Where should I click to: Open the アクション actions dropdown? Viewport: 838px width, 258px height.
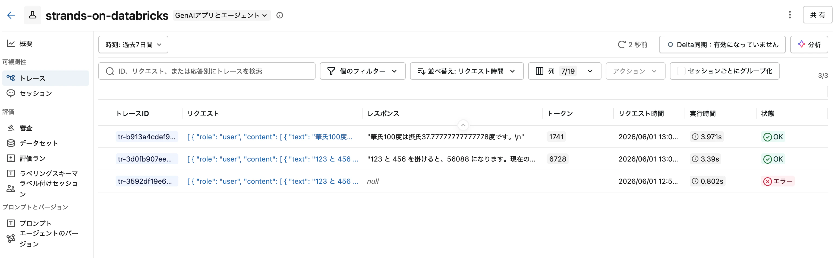tap(635, 71)
